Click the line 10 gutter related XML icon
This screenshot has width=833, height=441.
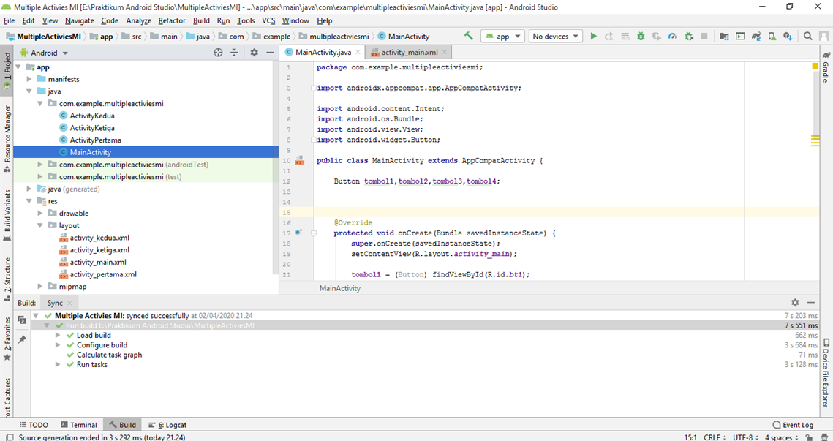pyautogui.click(x=299, y=160)
